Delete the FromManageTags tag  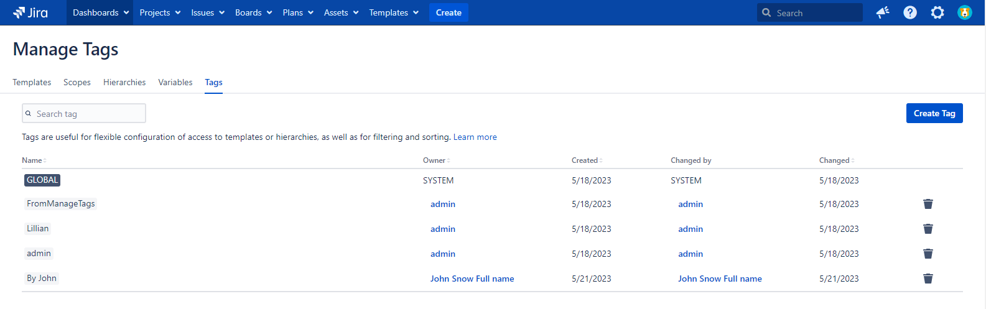(928, 204)
